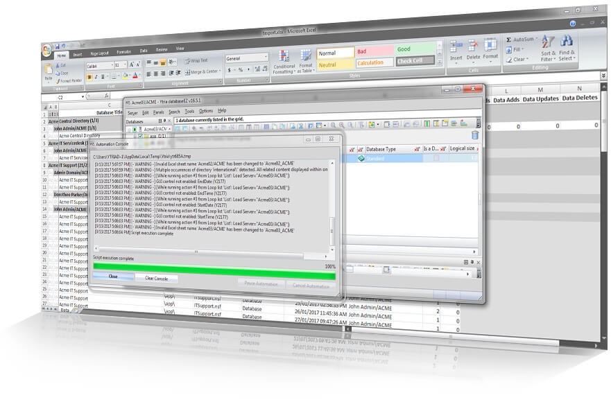Click the Save icon in Excel quick access toolbar
The width and height of the screenshot is (611, 402).
pyautogui.click(x=58, y=46)
